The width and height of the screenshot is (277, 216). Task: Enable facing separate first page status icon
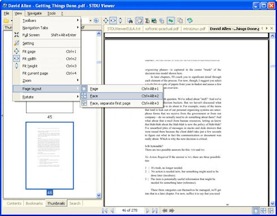coord(271,210)
